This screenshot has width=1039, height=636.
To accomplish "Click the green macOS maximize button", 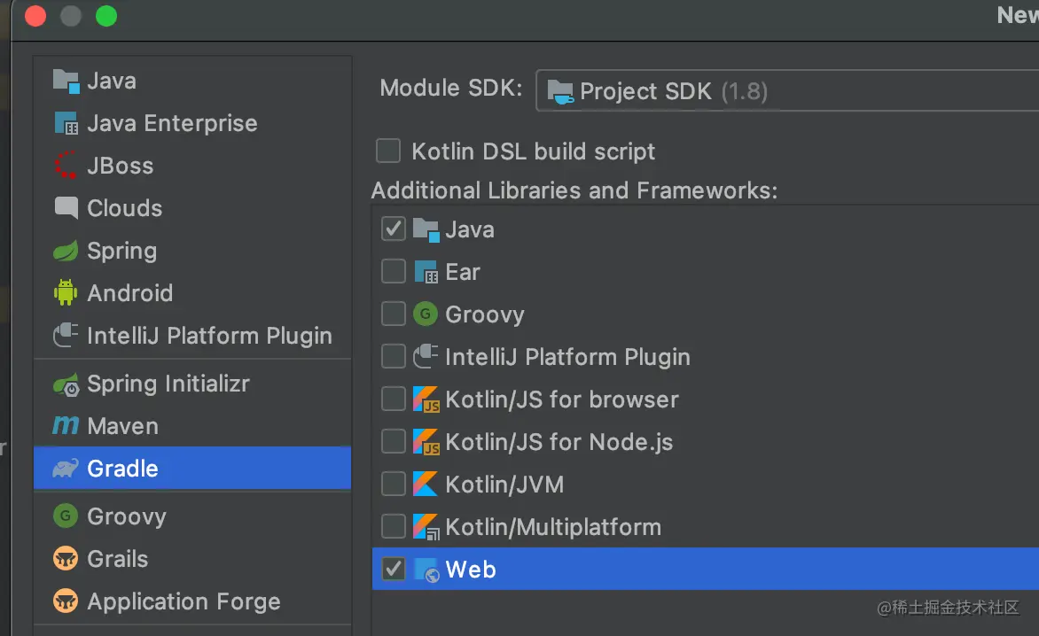I will 106,16.
